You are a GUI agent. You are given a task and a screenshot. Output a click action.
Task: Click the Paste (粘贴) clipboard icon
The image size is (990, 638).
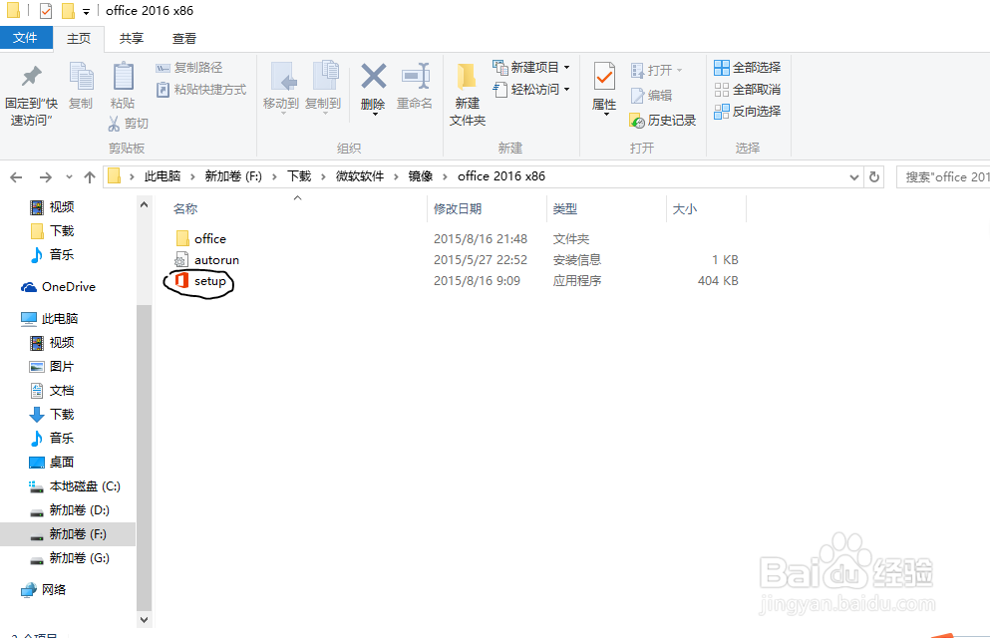pyautogui.click(x=123, y=78)
